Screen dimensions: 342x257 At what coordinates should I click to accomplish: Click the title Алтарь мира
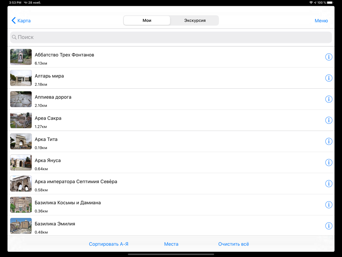[49, 76]
